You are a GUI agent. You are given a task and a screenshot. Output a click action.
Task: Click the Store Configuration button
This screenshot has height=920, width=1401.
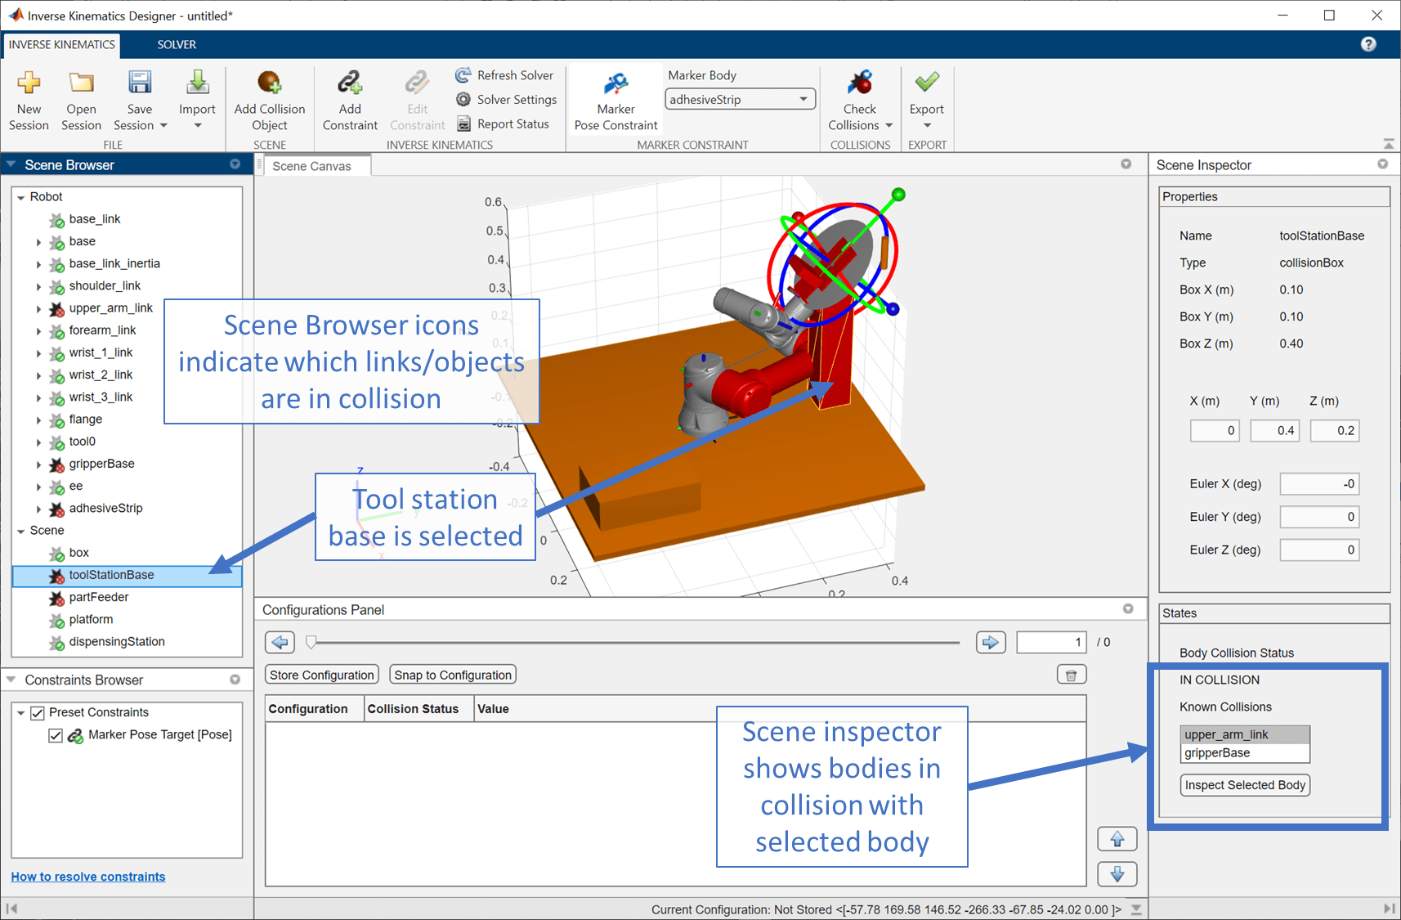322,675
